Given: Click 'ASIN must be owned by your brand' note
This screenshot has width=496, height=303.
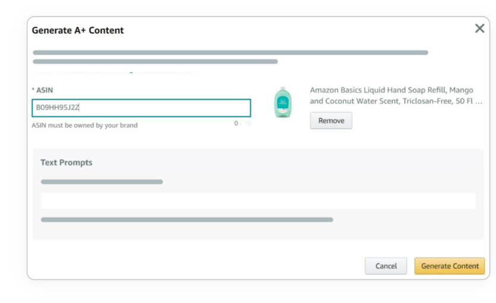Looking at the screenshot, I should click(84, 125).
